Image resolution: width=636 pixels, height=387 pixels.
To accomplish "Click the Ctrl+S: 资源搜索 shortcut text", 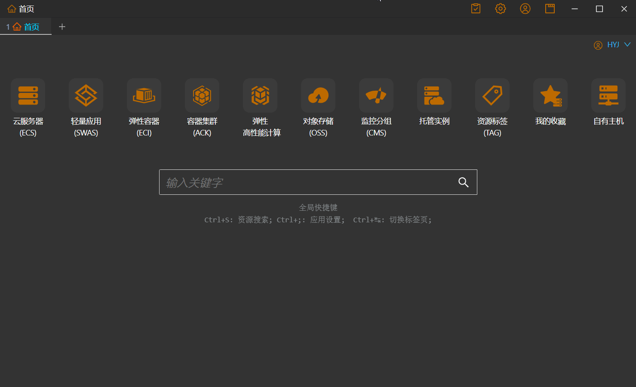I will coord(238,220).
